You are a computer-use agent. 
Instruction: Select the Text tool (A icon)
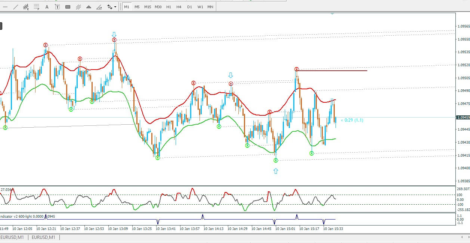(x=47, y=7)
